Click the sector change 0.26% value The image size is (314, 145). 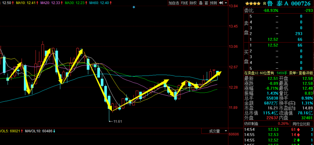pyautogui.click(x=284, y=124)
